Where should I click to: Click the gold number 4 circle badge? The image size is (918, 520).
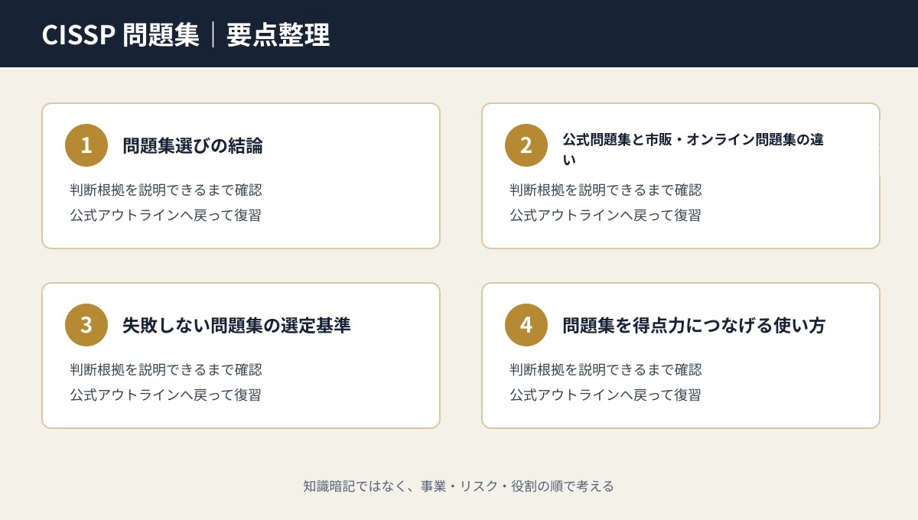tap(526, 325)
